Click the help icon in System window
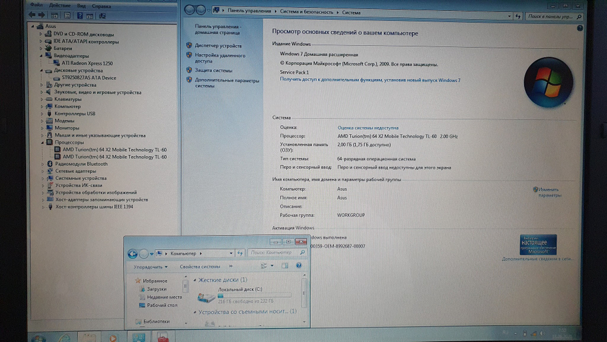This screenshot has height=342, width=607. (580, 28)
